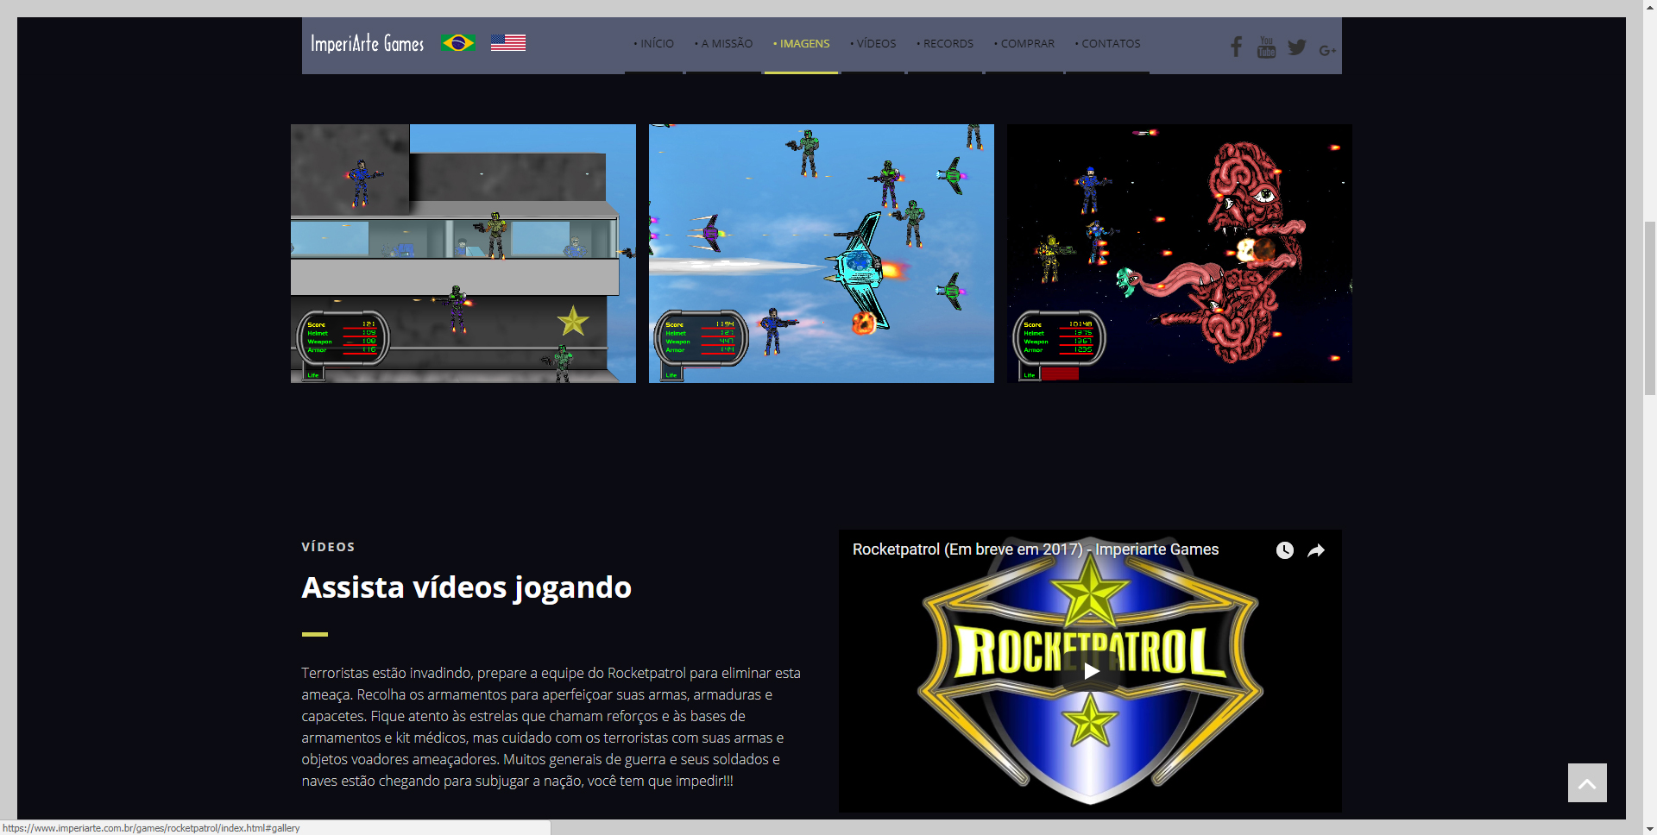1657x835 pixels.
Task: Click the Watch Later clock icon on video
Action: tap(1285, 550)
